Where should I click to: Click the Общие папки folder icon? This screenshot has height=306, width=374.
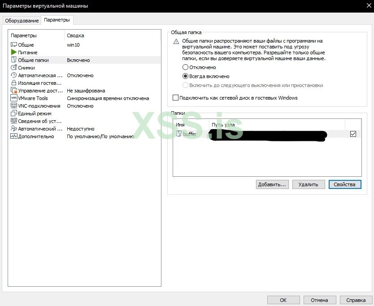tap(14, 60)
